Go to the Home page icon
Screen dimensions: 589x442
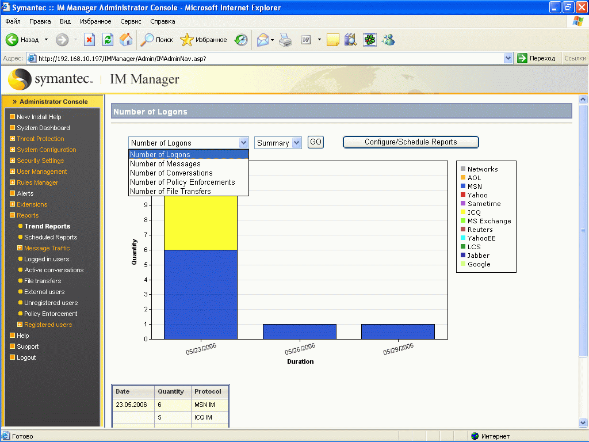[126, 40]
